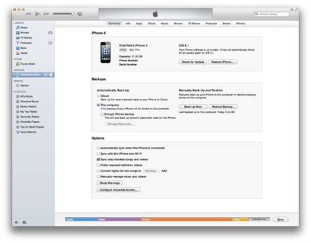Open the AirPlay output icon
This screenshot has width=311, height=243.
[x=80, y=14]
